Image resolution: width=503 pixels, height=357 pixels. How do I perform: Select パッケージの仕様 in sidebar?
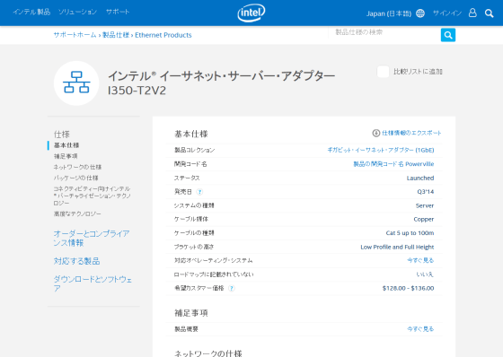[76, 178]
